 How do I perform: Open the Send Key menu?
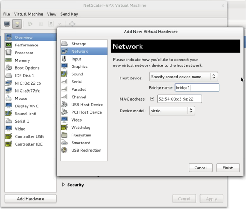69,14
